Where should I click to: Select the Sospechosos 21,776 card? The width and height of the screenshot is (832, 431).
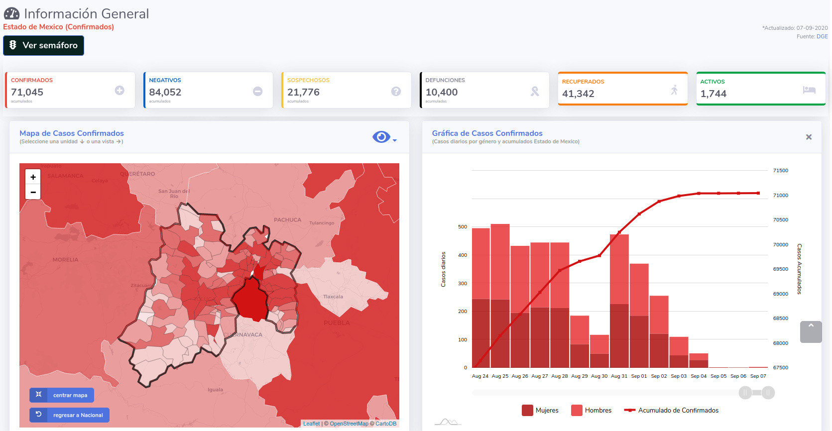(347, 90)
